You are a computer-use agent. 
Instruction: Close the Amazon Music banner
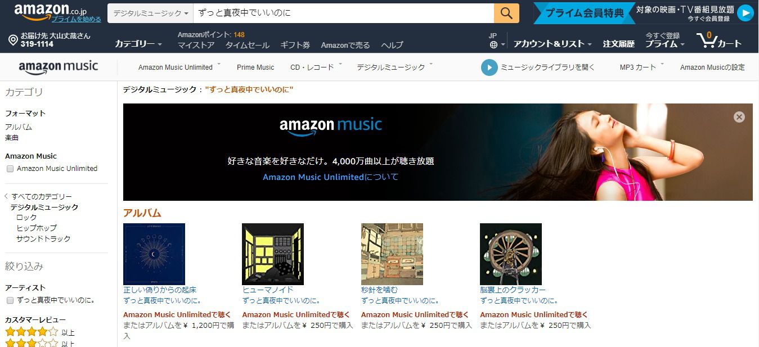click(x=739, y=117)
